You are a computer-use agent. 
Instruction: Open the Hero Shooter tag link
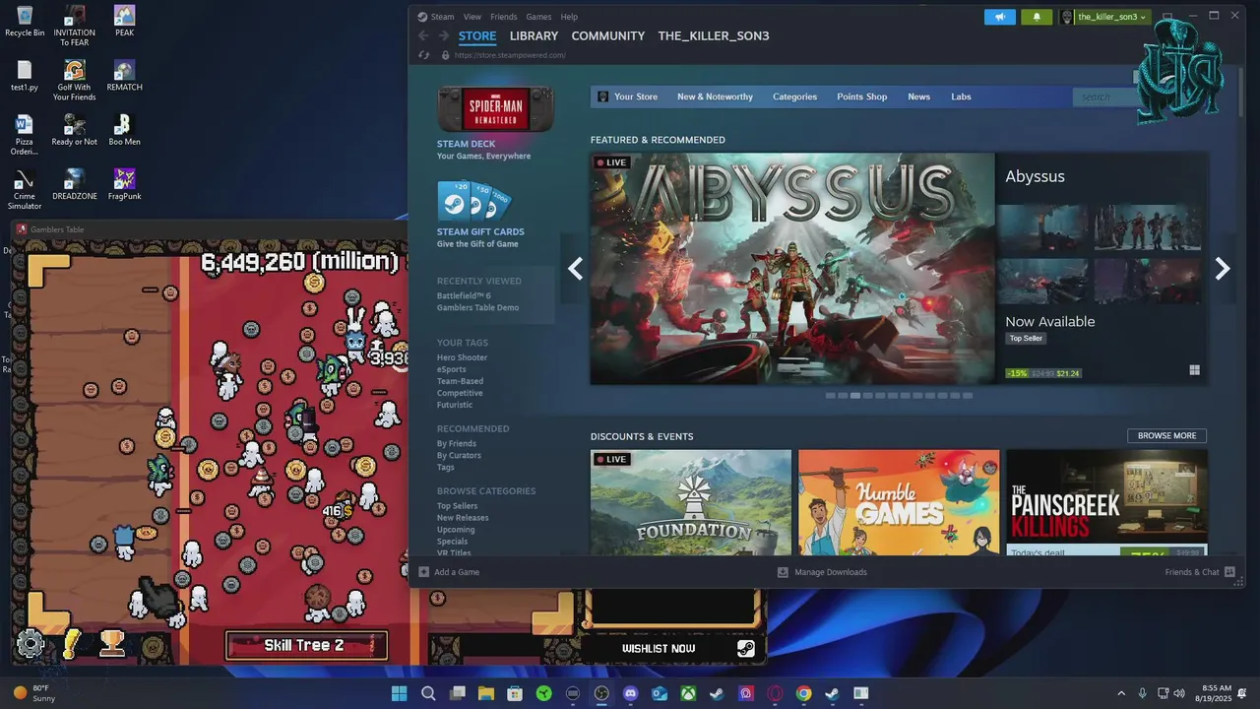(x=462, y=357)
